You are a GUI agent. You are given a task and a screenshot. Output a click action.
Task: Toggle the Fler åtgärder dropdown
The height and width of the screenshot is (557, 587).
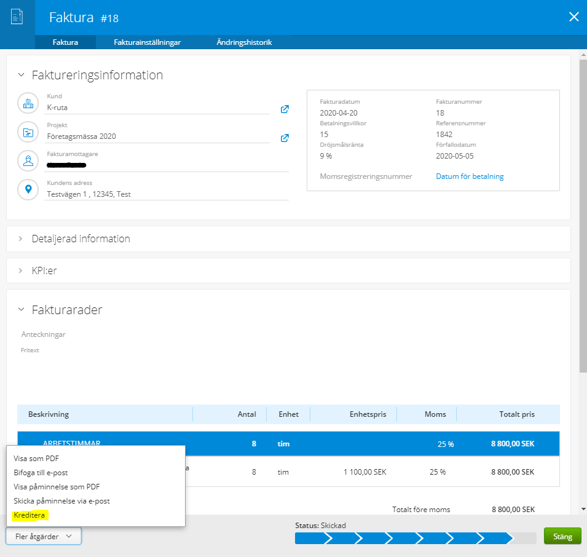click(44, 536)
